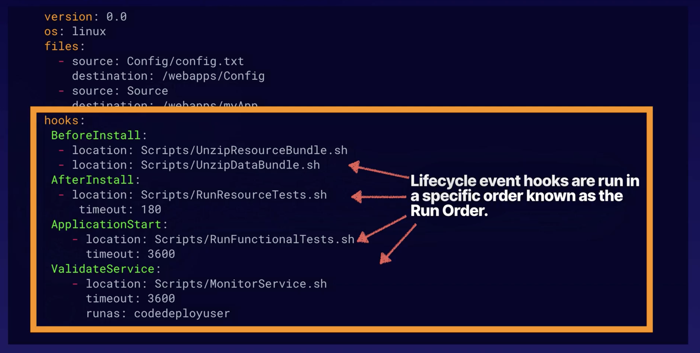Click the 'ApplicationStart:' hook name
Viewport: 700px width, 353px height.
click(x=109, y=225)
